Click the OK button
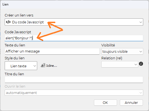The image size is (149, 111). pos(105,102)
